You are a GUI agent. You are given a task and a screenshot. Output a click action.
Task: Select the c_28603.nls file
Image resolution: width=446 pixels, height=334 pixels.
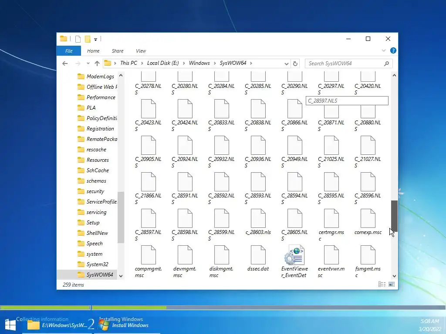258,222
